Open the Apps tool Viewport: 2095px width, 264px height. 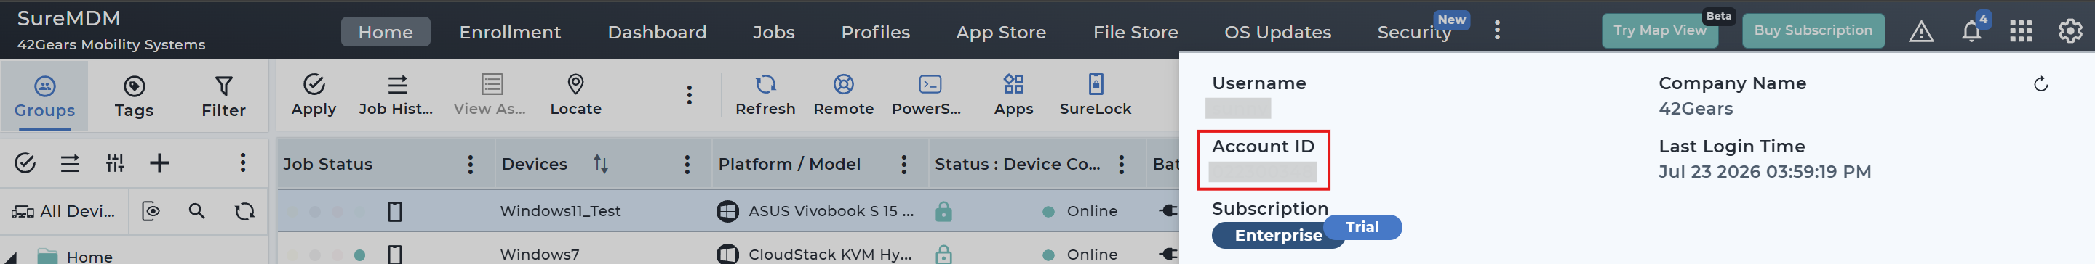pos(1013,95)
